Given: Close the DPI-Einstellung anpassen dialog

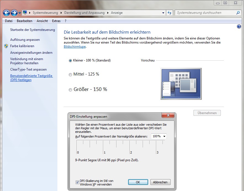Looking at the screenshot, I should click(x=168, y=115).
